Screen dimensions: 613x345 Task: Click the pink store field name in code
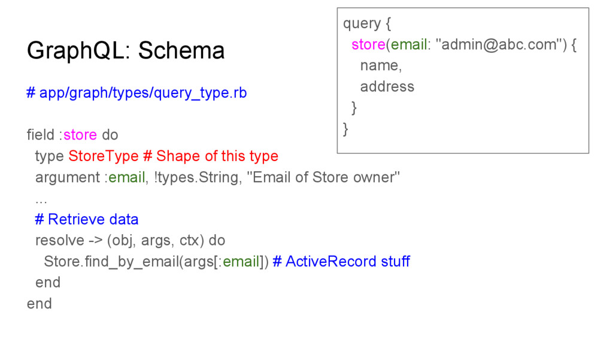point(80,135)
